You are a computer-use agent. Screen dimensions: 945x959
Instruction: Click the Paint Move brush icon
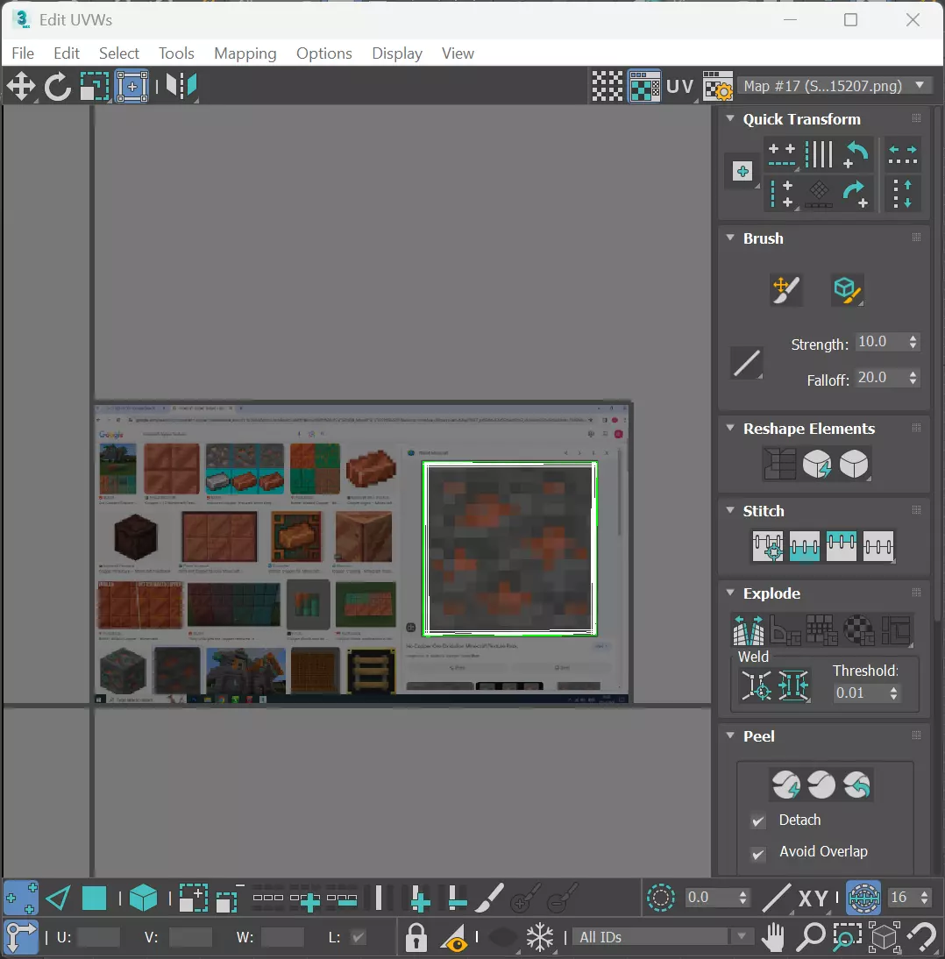tap(786, 290)
